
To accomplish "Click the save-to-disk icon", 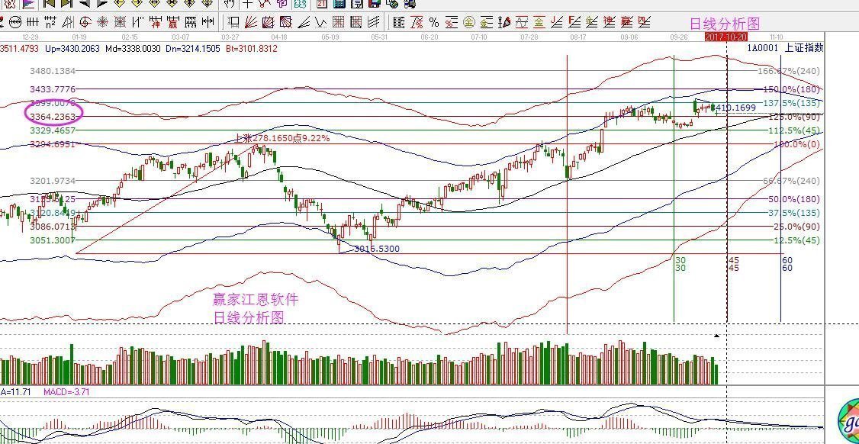I will [x=373, y=5].
